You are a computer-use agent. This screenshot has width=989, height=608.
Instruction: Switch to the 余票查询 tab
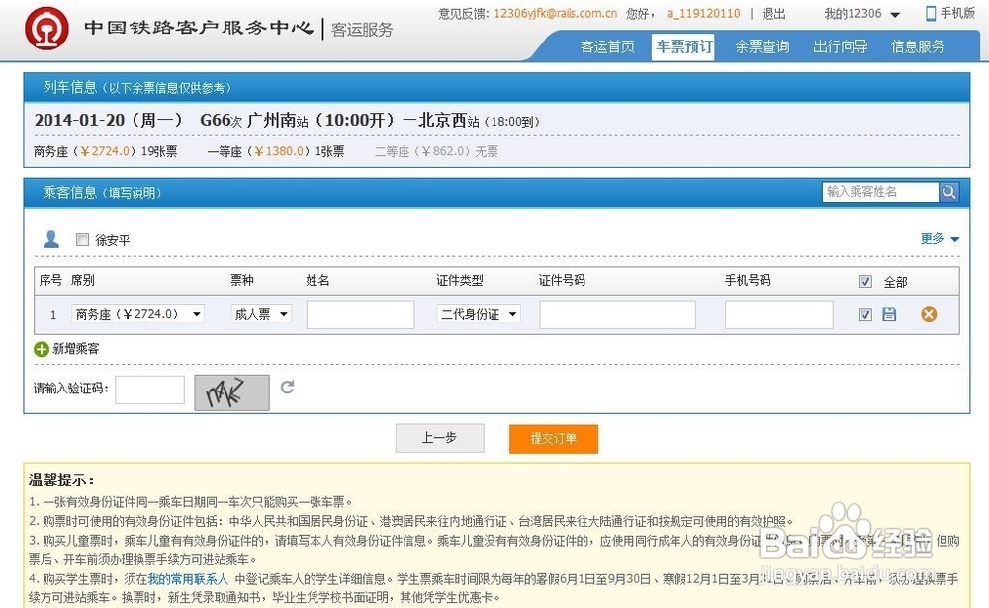pos(761,45)
